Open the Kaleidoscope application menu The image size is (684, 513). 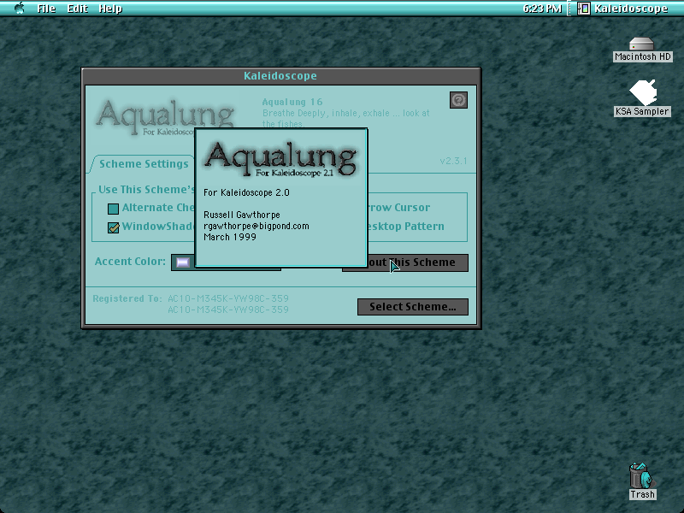click(623, 9)
